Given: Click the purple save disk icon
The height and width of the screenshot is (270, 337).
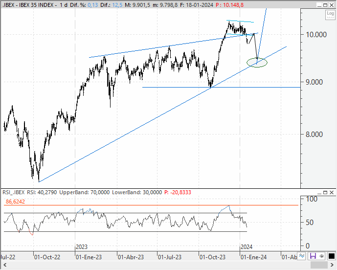Looking at the screenshot, I should [x=313, y=256].
